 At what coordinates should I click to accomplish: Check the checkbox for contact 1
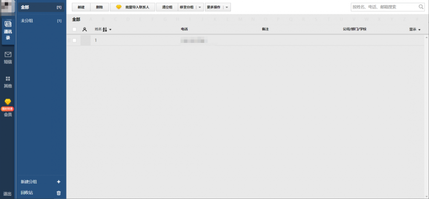click(75, 40)
